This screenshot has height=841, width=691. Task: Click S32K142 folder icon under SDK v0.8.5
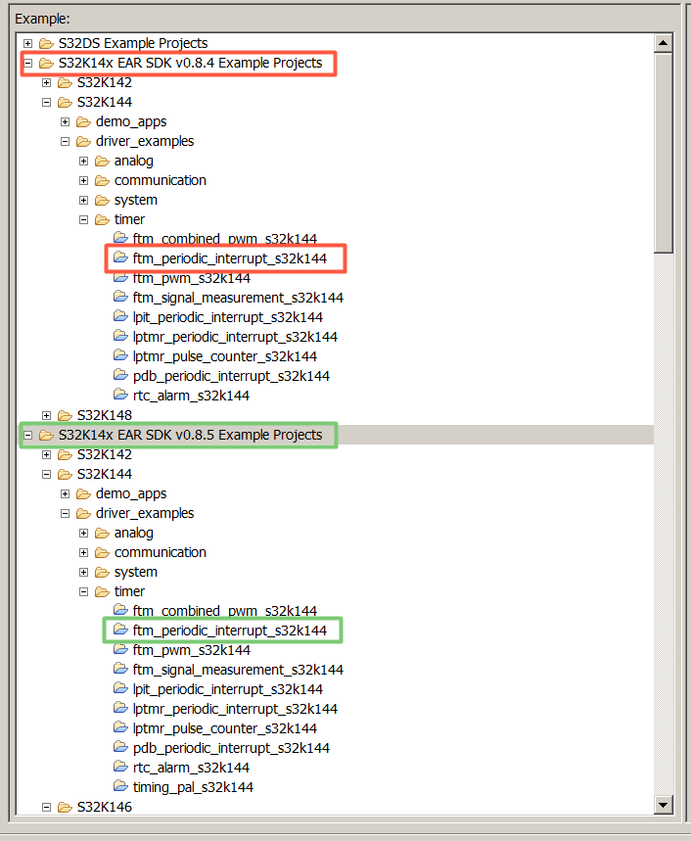(65, 455)
